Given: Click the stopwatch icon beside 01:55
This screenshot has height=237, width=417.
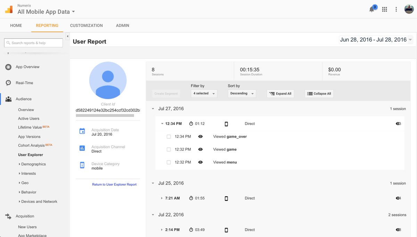Looking at the screenshot, I should [x=191, y=198].
